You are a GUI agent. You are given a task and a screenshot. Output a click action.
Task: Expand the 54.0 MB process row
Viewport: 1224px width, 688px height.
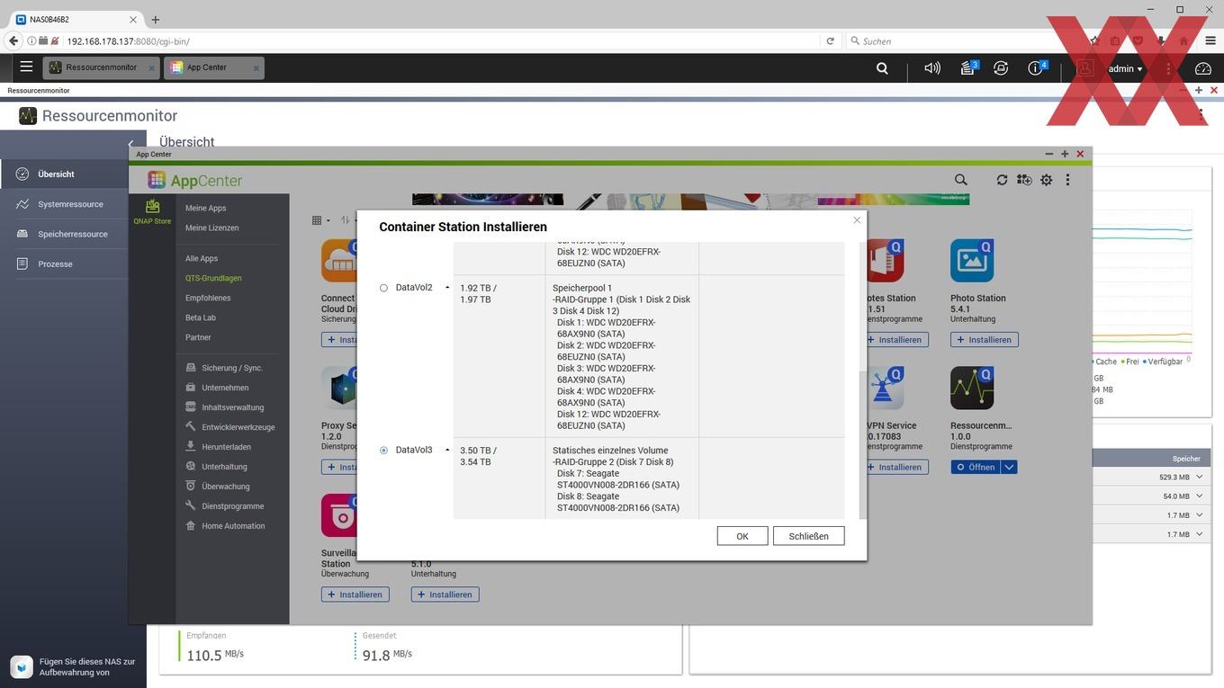(x=1199, y=496)
